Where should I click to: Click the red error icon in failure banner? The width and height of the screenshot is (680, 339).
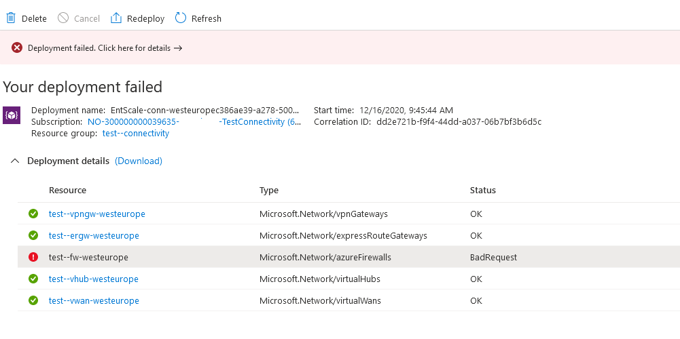click(x=17, y=48)
